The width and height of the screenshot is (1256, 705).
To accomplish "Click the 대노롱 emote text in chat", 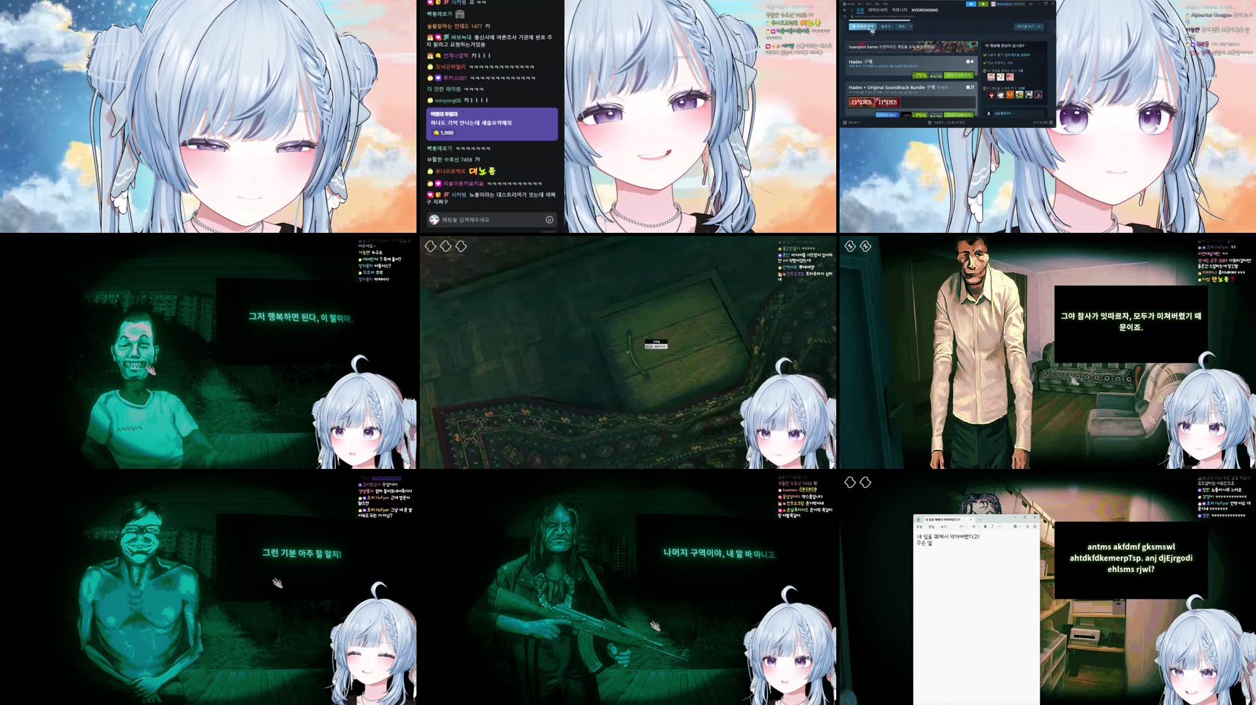I will pos(482,171).
